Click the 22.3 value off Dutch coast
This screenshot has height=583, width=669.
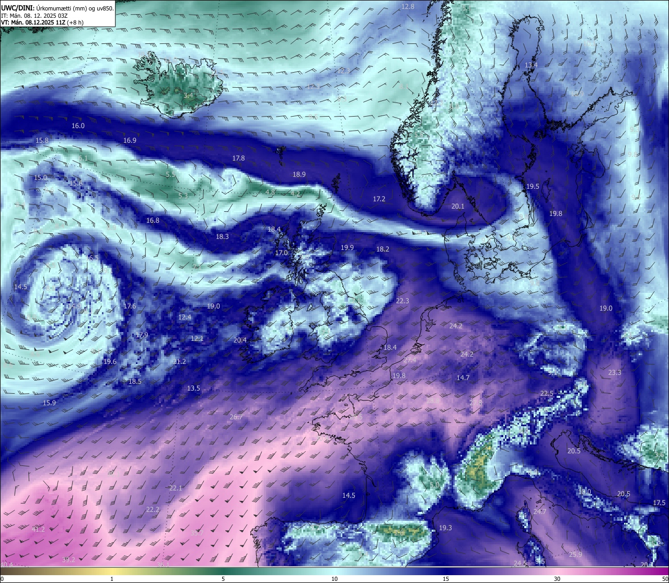pyautogui.click(x=402, y=301)
